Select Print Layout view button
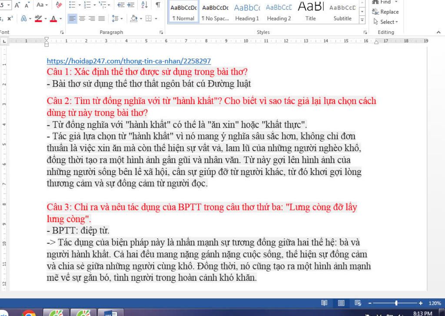 341,303
